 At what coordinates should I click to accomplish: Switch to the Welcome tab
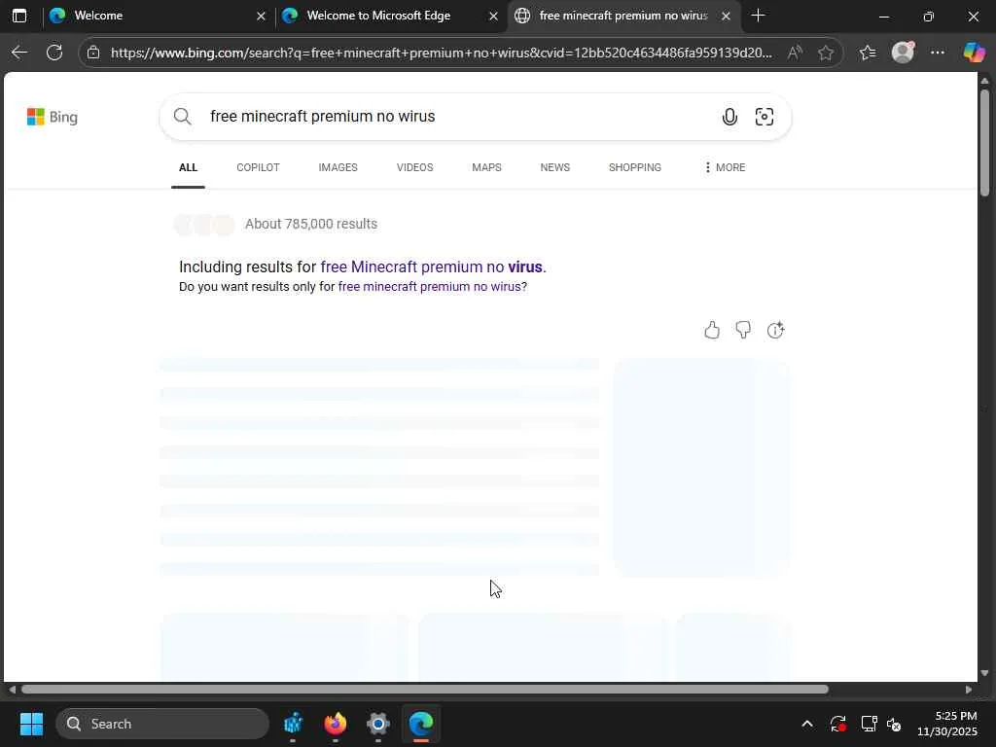point(158,16)
